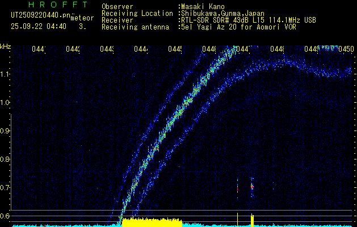Click the number "3." beside the date stamp

tap(82, 27)
